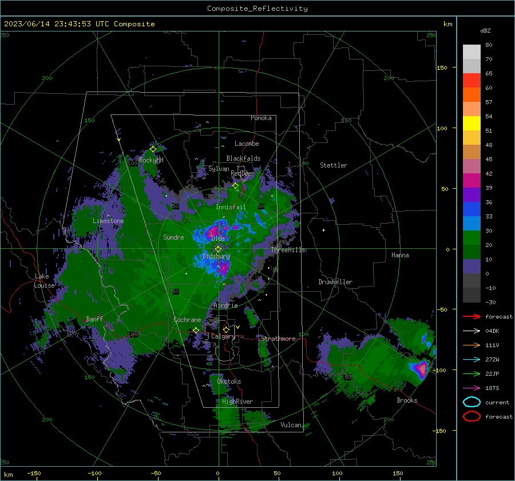The width and height of the screenshot is (515, 481).
Task: Click the yellow diamond marker near RockyMH
Action: point(153,149)
